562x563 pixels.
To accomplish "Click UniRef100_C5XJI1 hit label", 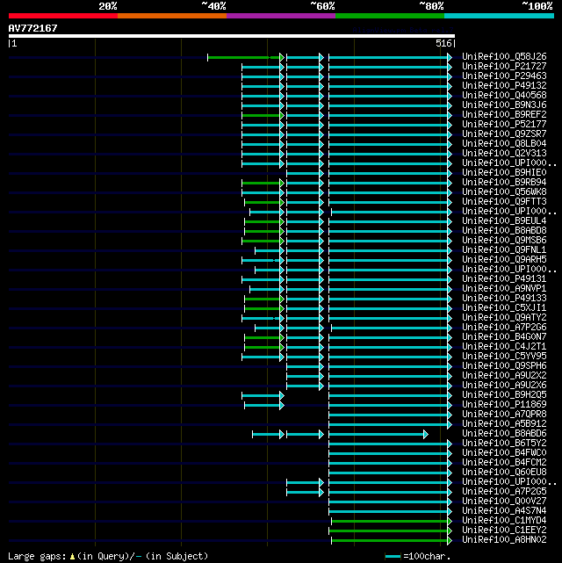I will click(504, 308).
